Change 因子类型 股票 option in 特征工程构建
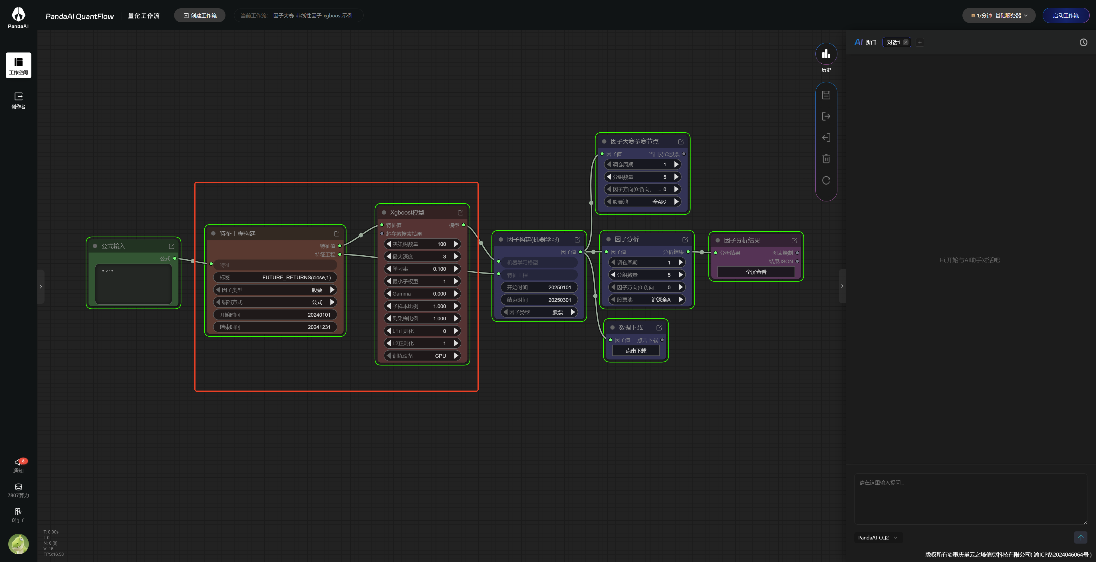Screen dimensions: 1096x562 275,290
